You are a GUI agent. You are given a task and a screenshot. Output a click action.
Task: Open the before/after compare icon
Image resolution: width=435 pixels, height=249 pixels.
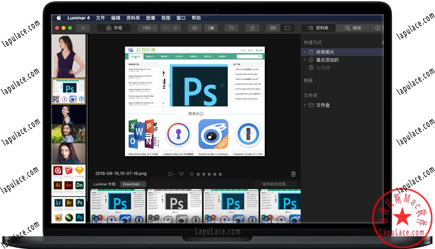point(211,27)
